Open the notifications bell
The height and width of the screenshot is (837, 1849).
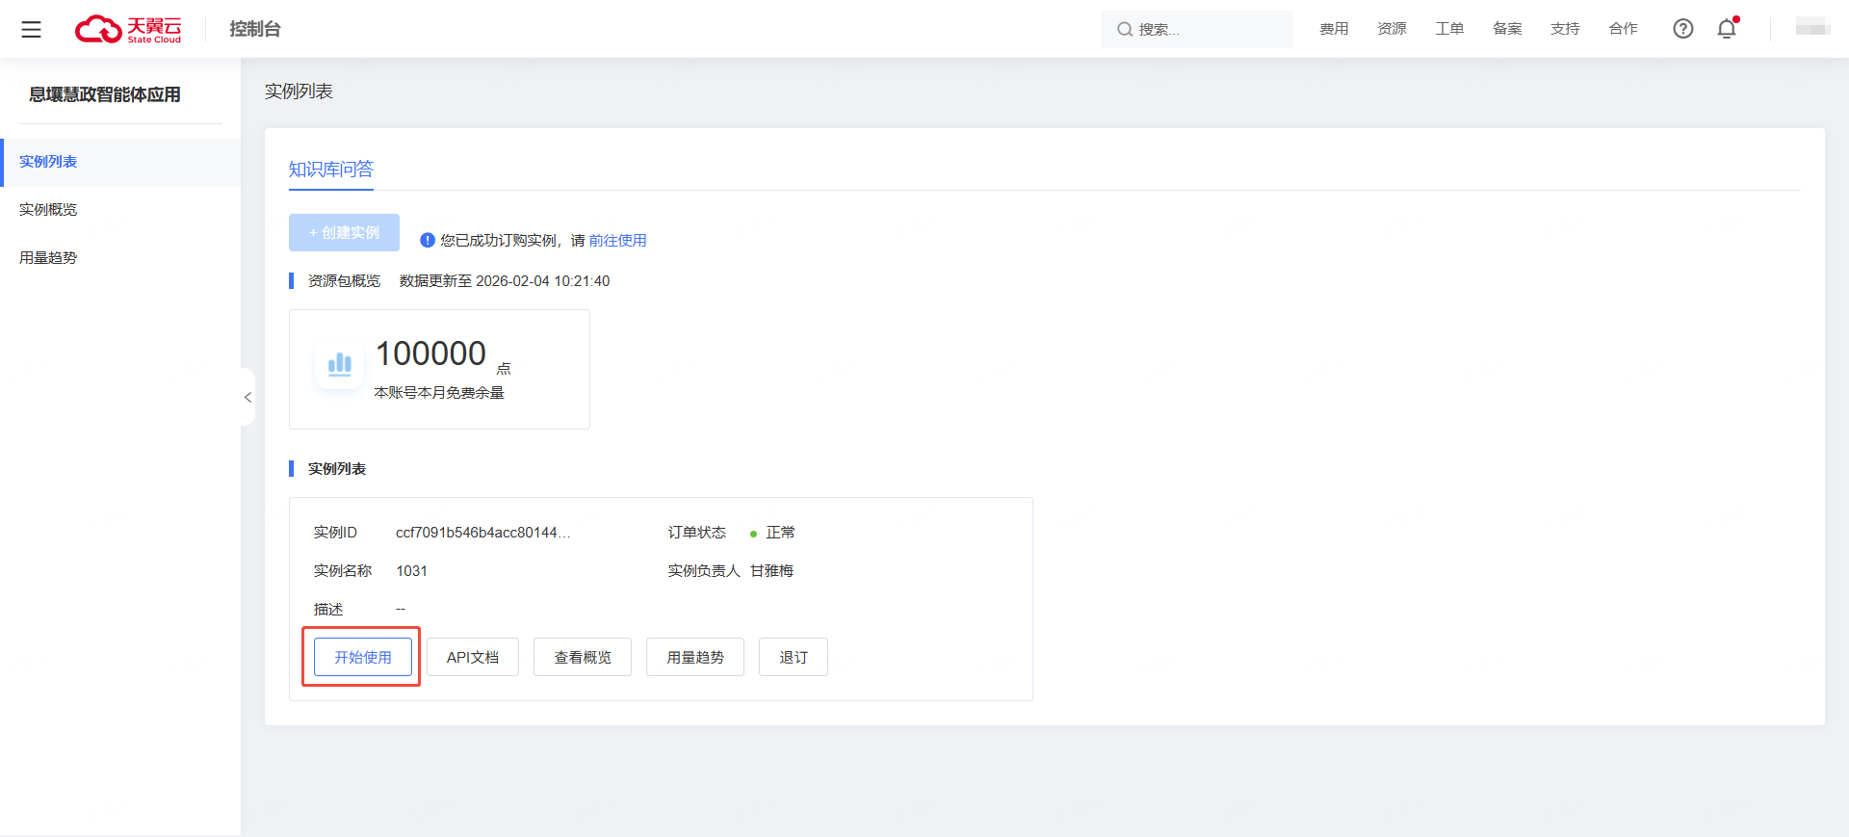tap(1727, 29)
